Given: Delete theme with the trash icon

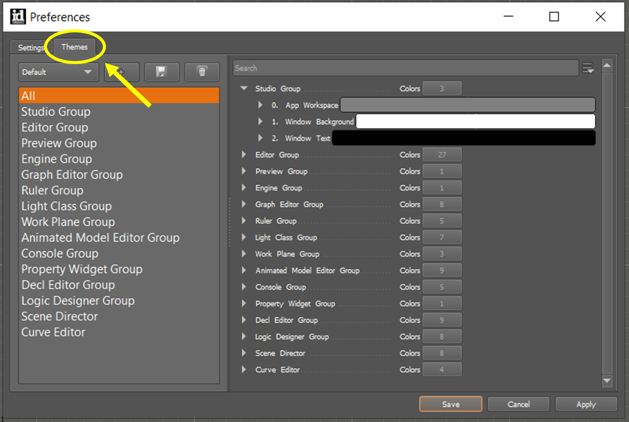Looking at the screenshot, I should (x=202, y=72).
